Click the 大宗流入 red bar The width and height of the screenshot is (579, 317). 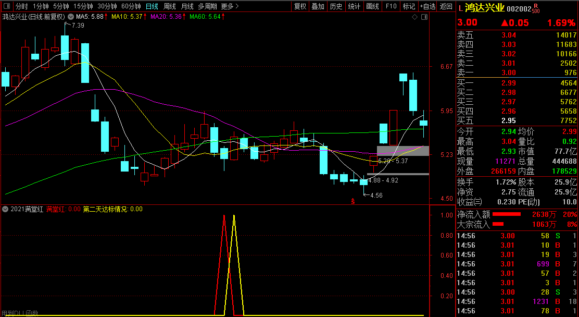(498, 224)
